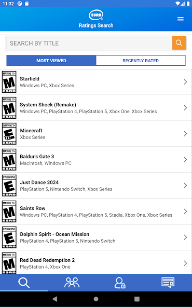
Task: Open the family group icon in bottom bar
Action: 72,283
